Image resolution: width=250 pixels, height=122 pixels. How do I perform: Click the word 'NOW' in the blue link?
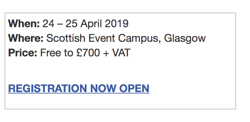click(103, 89)
